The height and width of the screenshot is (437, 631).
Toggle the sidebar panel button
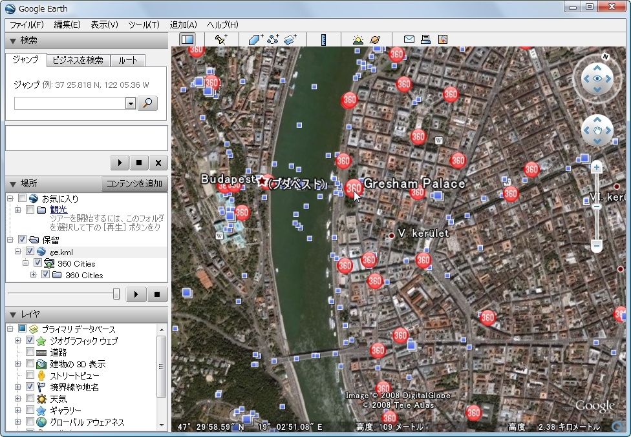[x=187, y=39]
